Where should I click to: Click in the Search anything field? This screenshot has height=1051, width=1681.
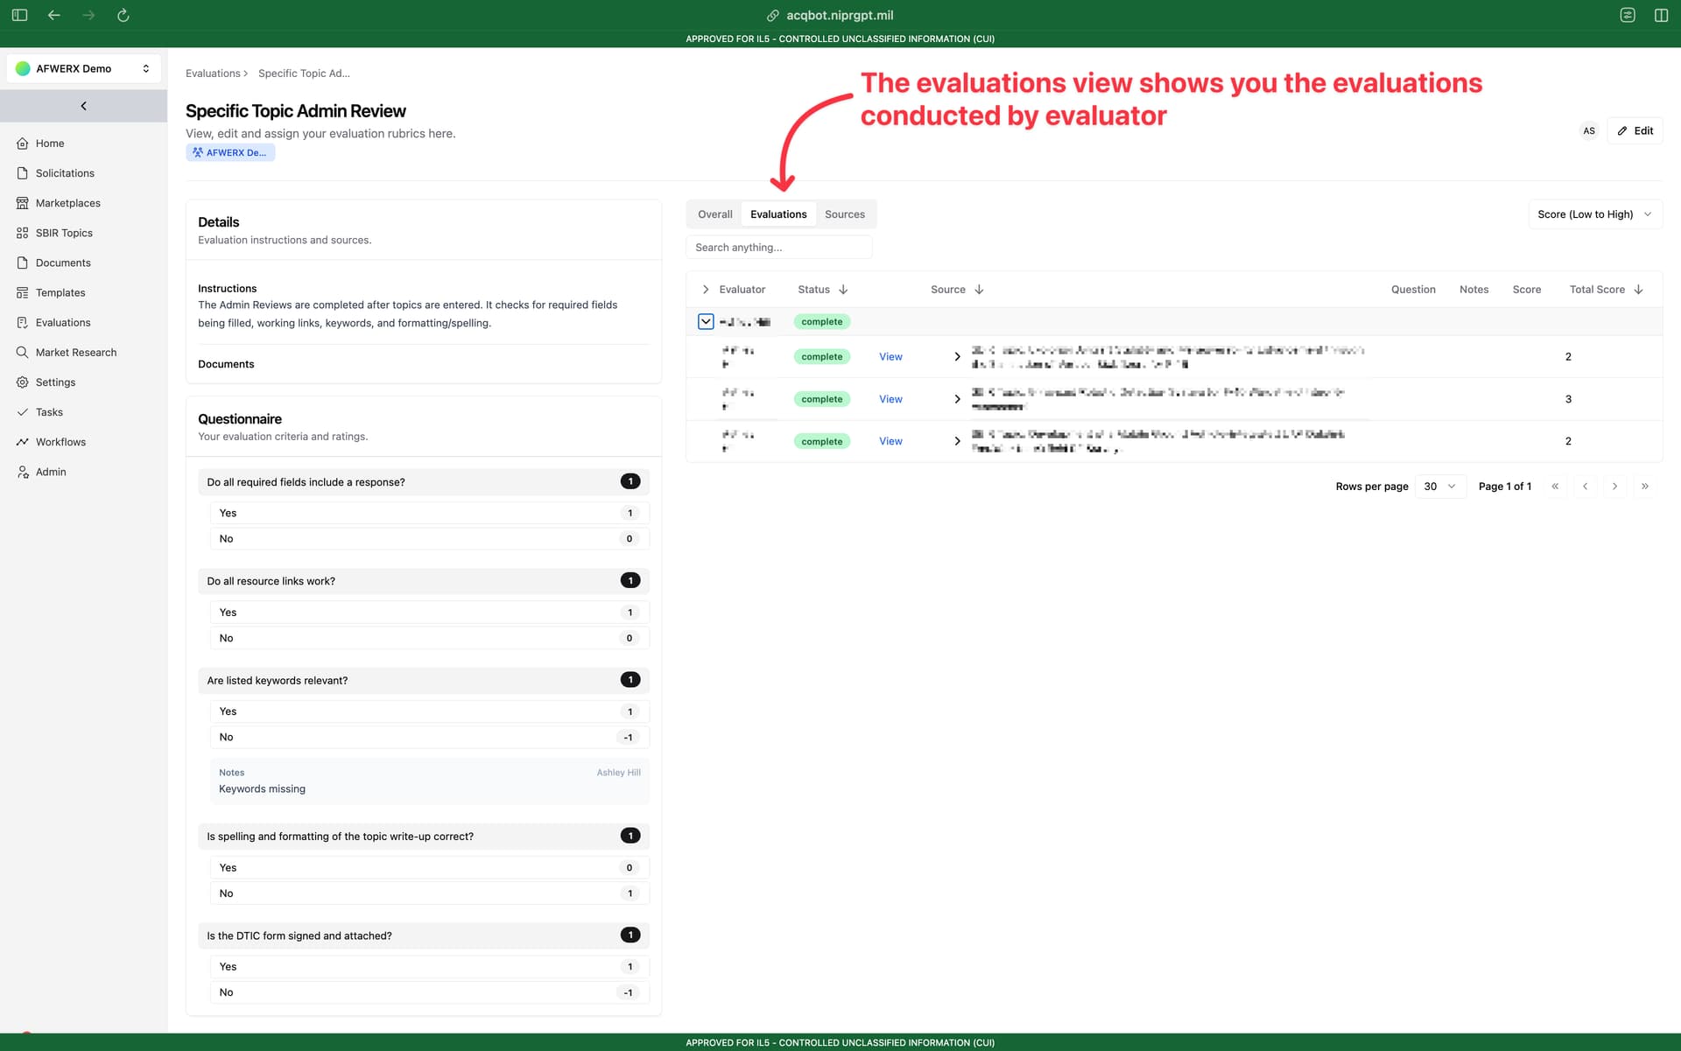pyautogui.click(x=778, y=248)
